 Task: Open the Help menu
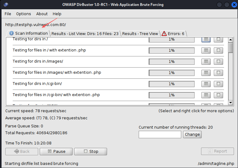[57, 14]
